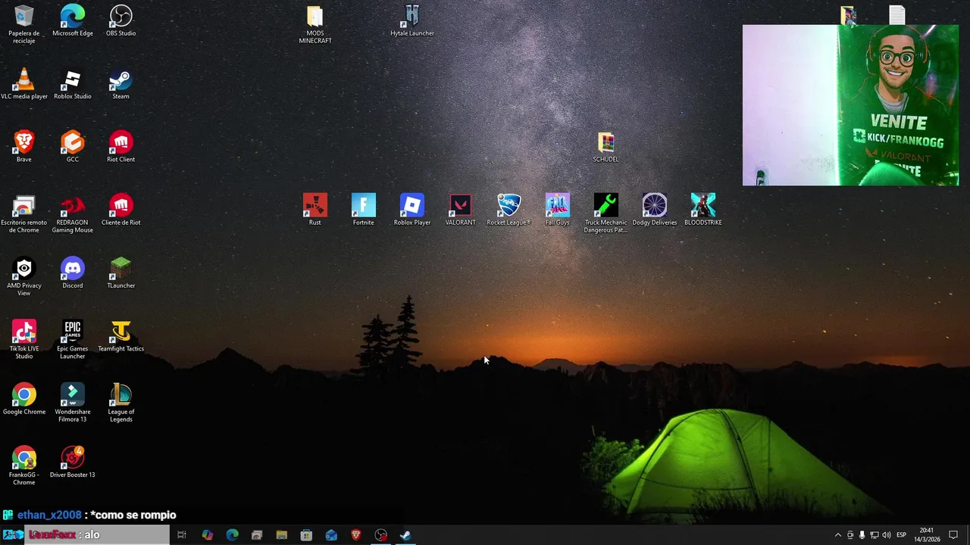Open Escritorio remoto de Chrome icon
This screenshot has width=970, height=545.
point(24,213)
